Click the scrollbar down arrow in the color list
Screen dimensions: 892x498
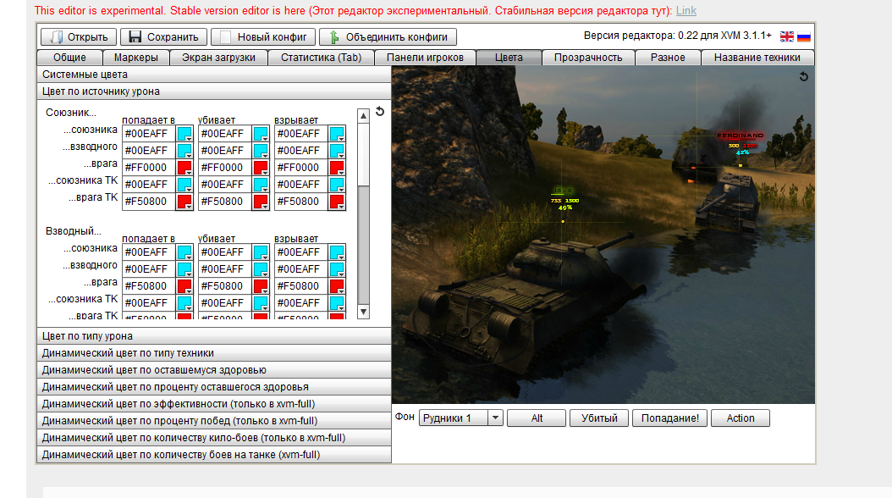click(364, 312)
